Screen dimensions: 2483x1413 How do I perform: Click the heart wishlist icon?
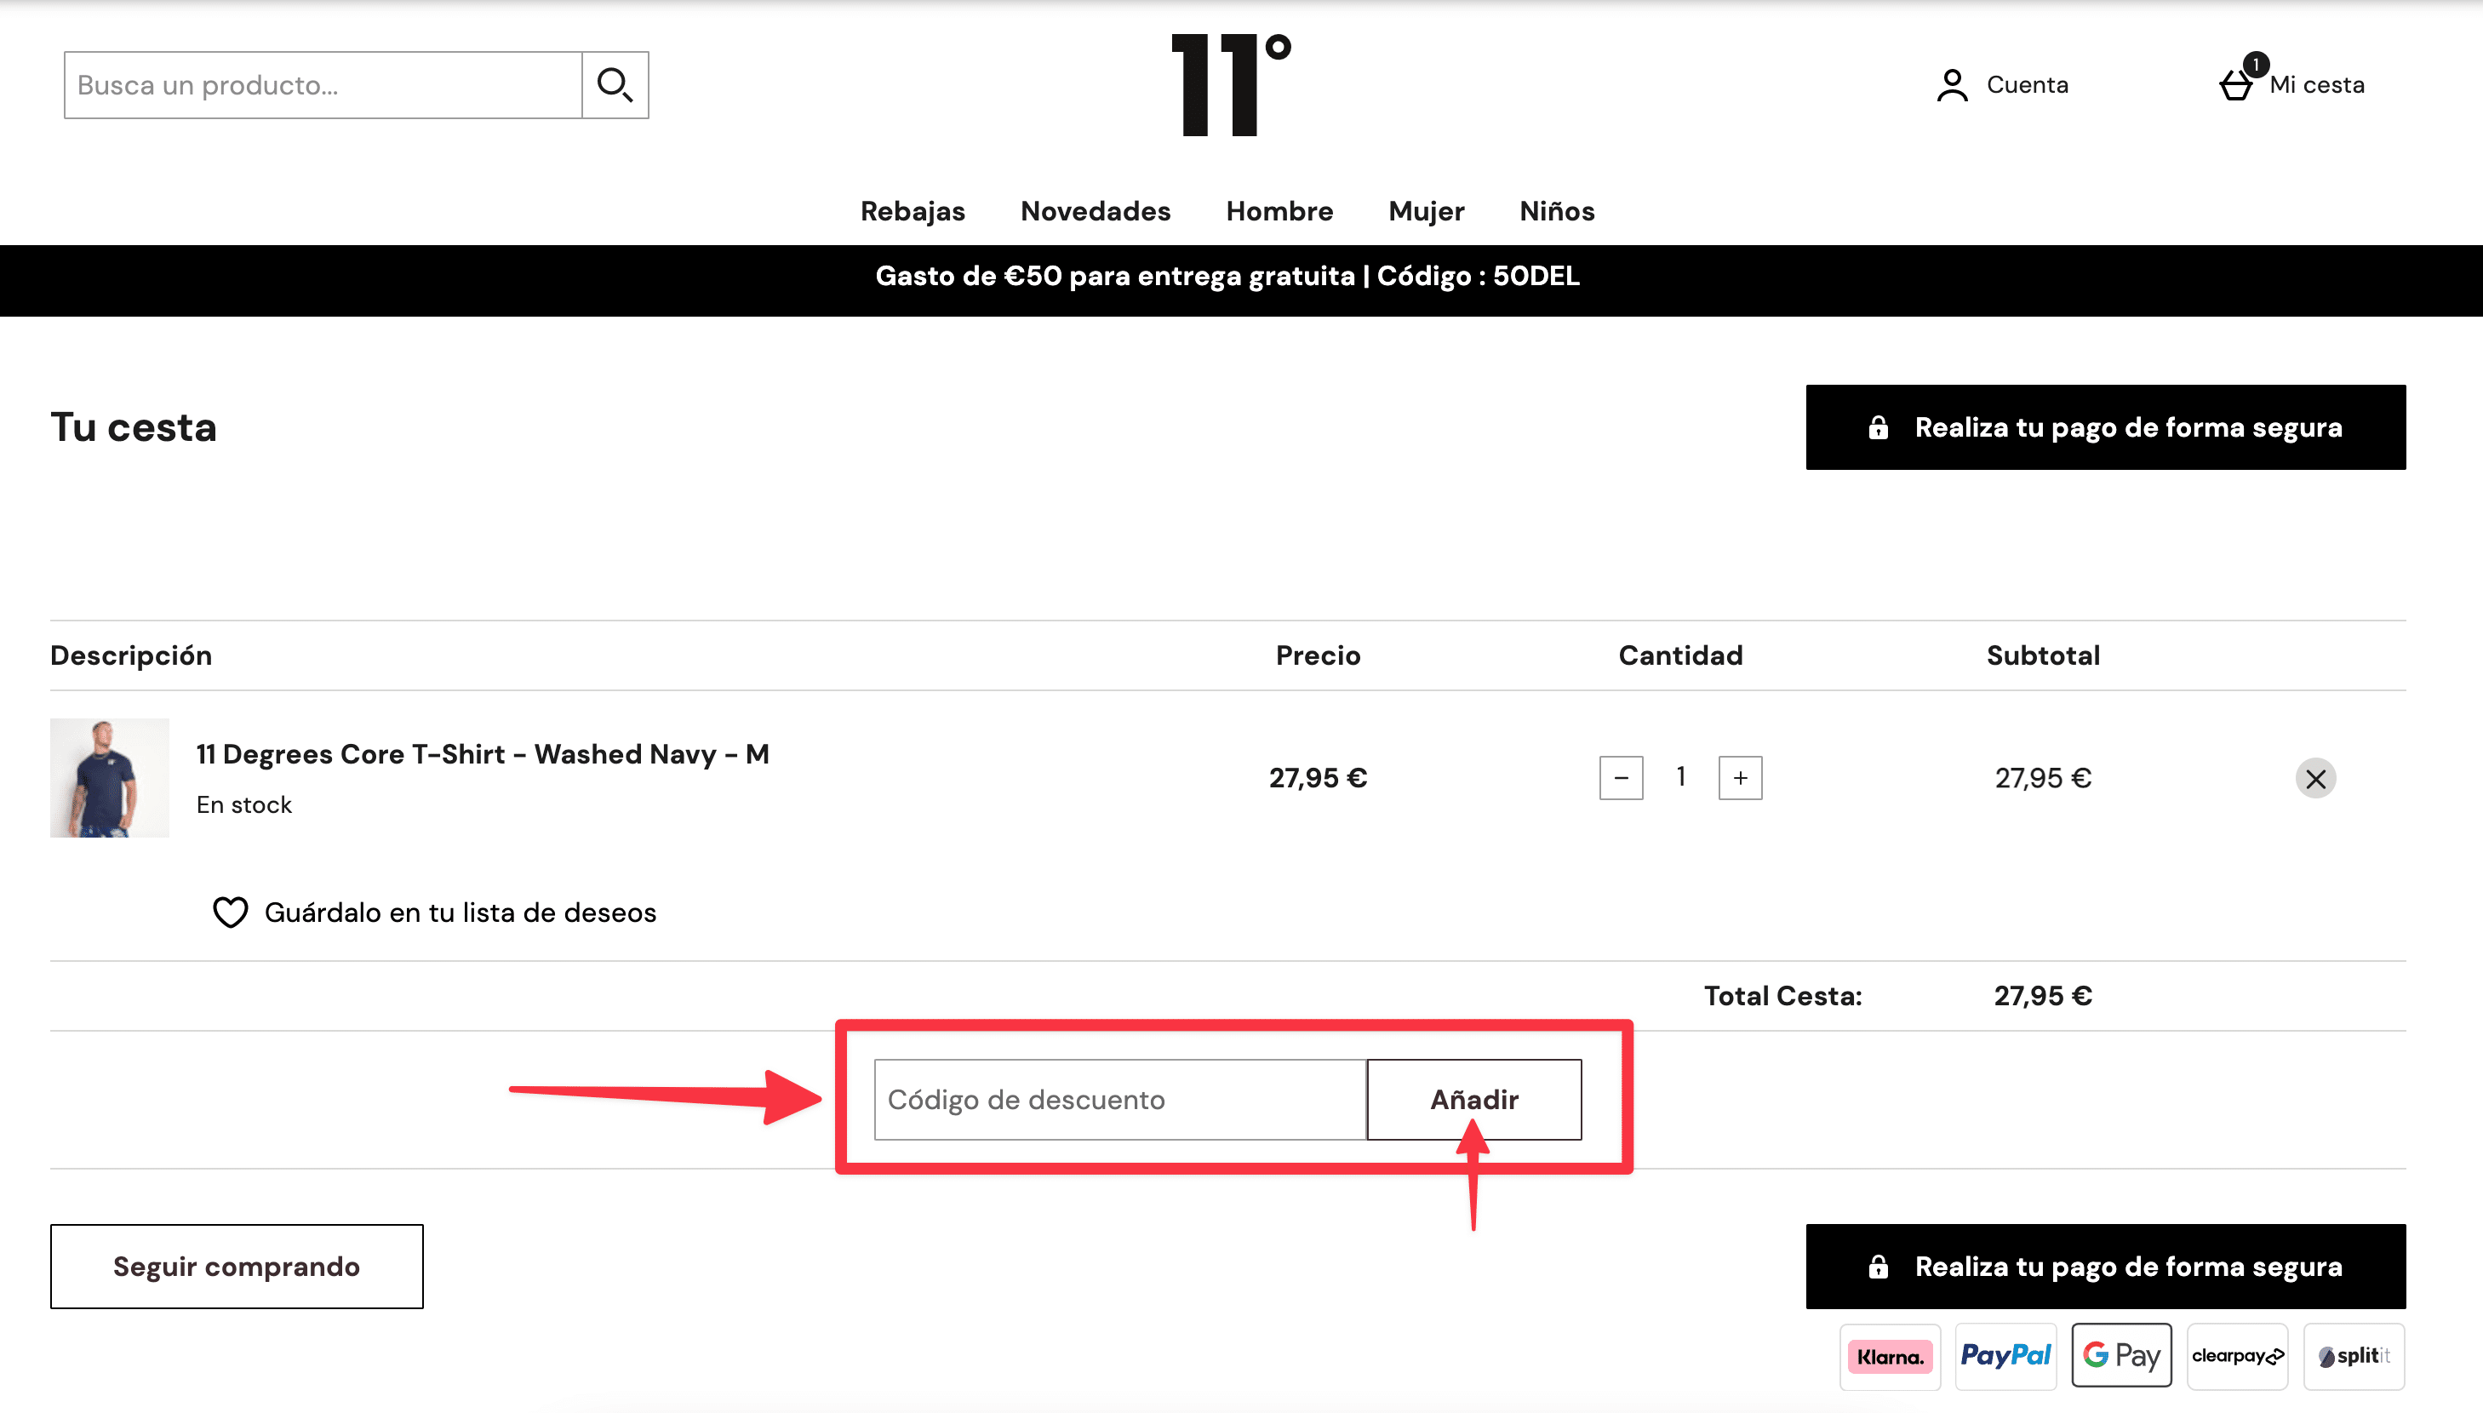point(229,912)
